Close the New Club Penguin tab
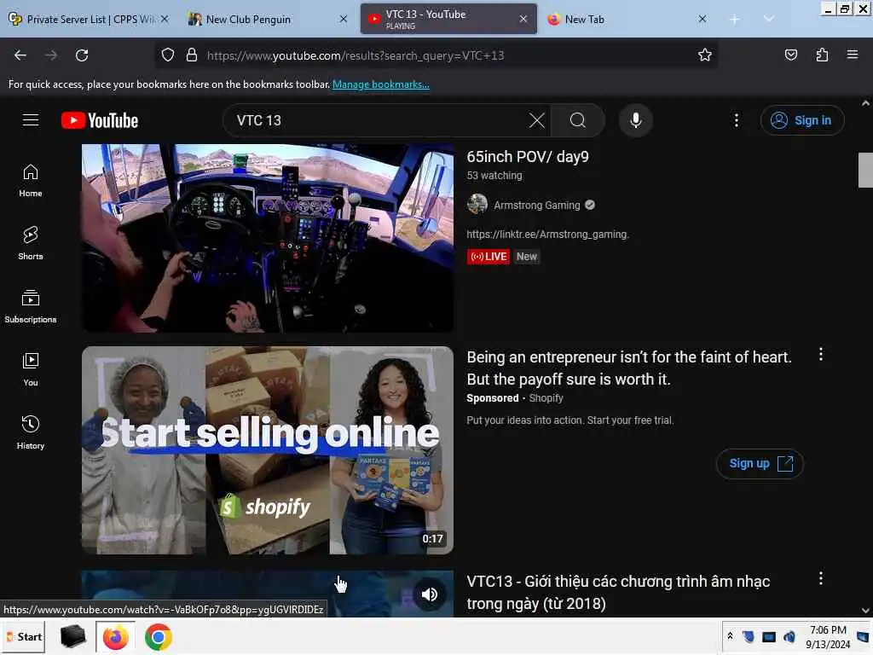The width and height of the screenshot is (873, 655). (x=344, y=19)
